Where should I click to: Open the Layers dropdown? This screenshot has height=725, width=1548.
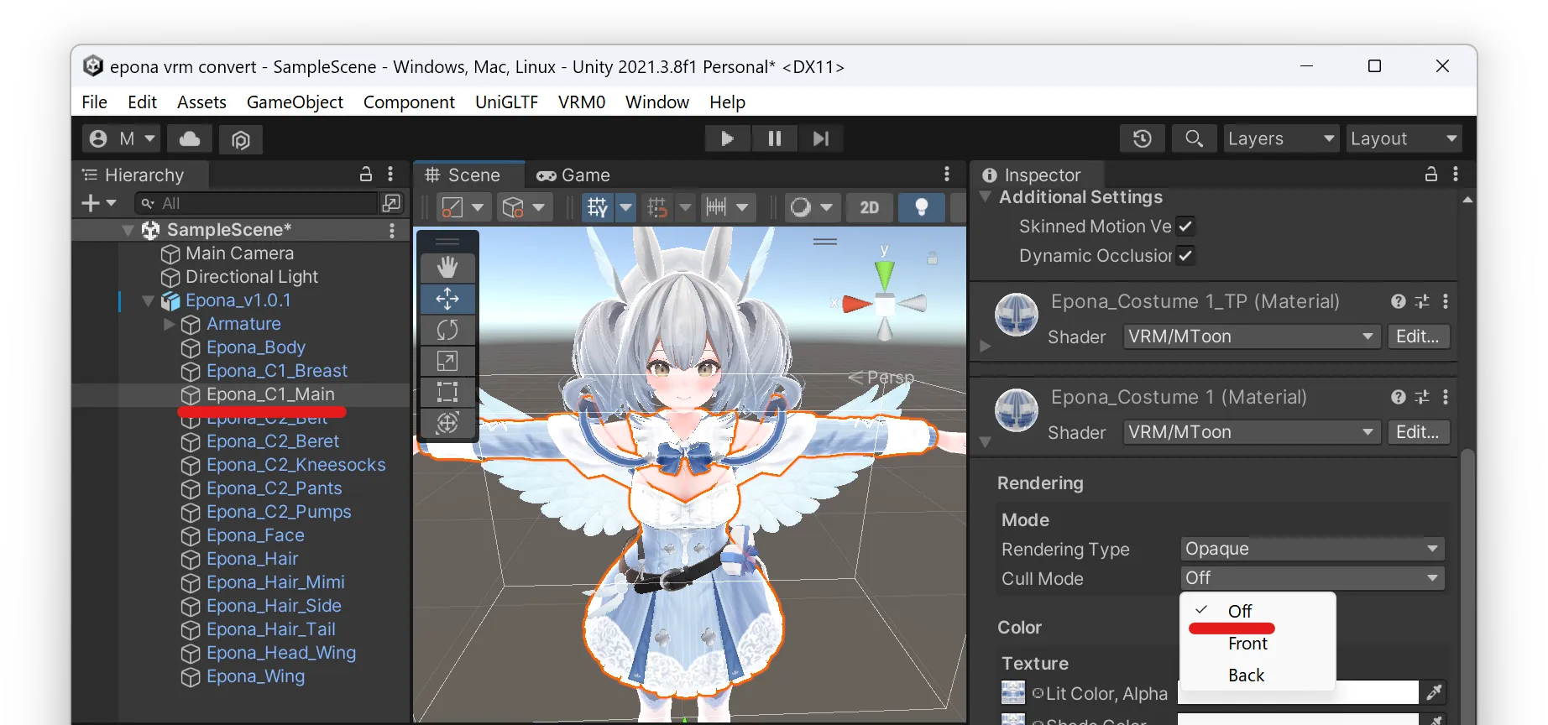(1281, 138)
